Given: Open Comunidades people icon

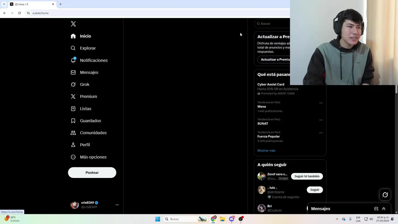Looking at the screenshot, I should point(73,133).
